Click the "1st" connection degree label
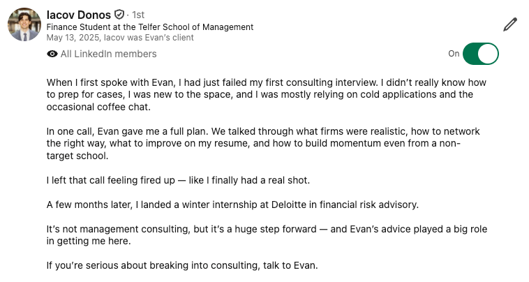This screenshot has height=282, width=529. click(x=138, y=15)
